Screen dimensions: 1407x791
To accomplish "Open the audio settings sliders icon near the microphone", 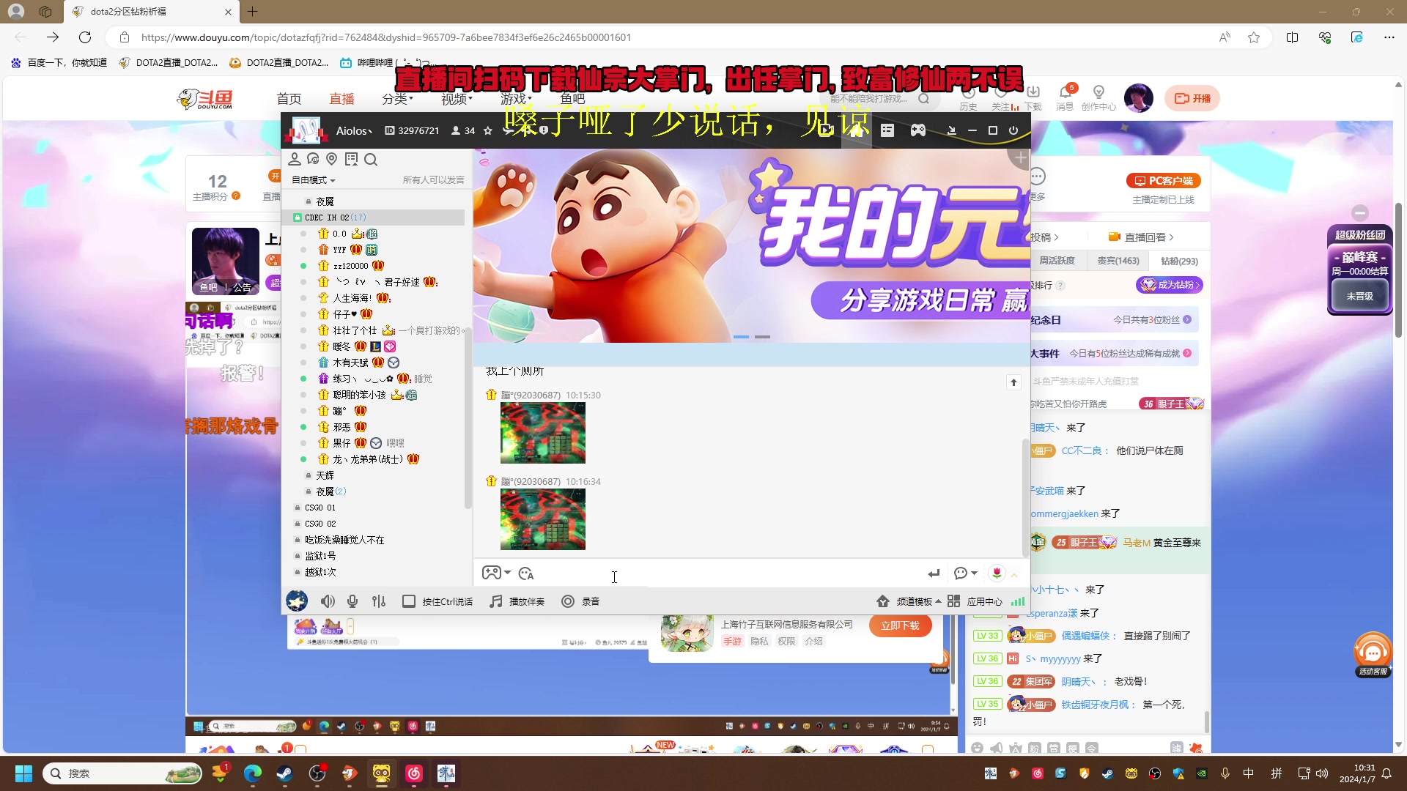I will click(x=379, y=601).
